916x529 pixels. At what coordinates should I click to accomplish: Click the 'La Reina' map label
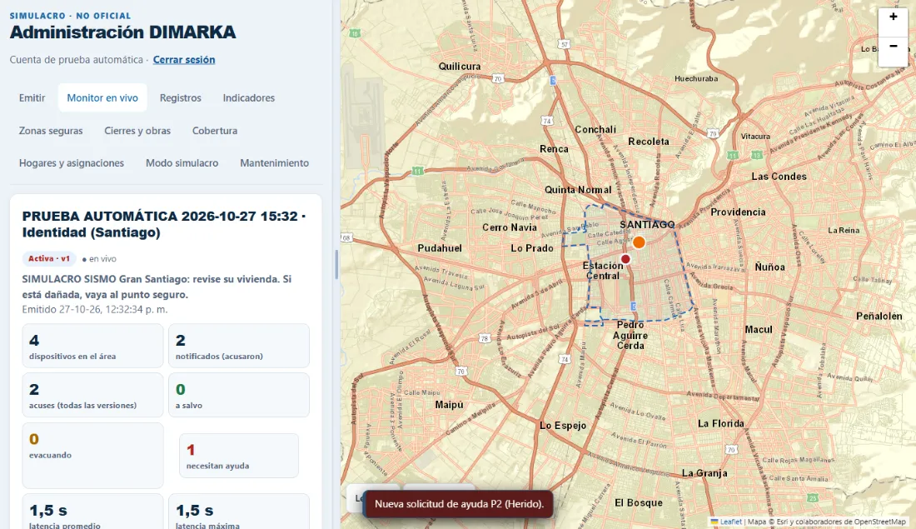844,230
